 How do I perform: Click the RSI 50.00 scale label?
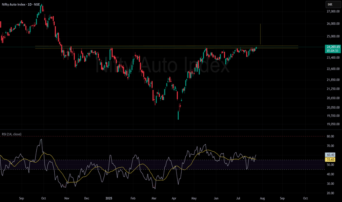[330, 165]
